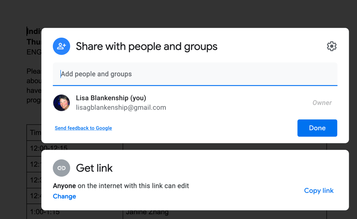Open share settings gear icon

coord(332,47)
